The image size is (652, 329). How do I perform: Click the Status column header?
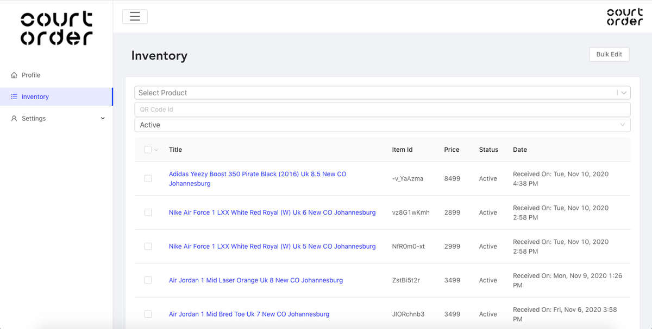coord(488,150)
